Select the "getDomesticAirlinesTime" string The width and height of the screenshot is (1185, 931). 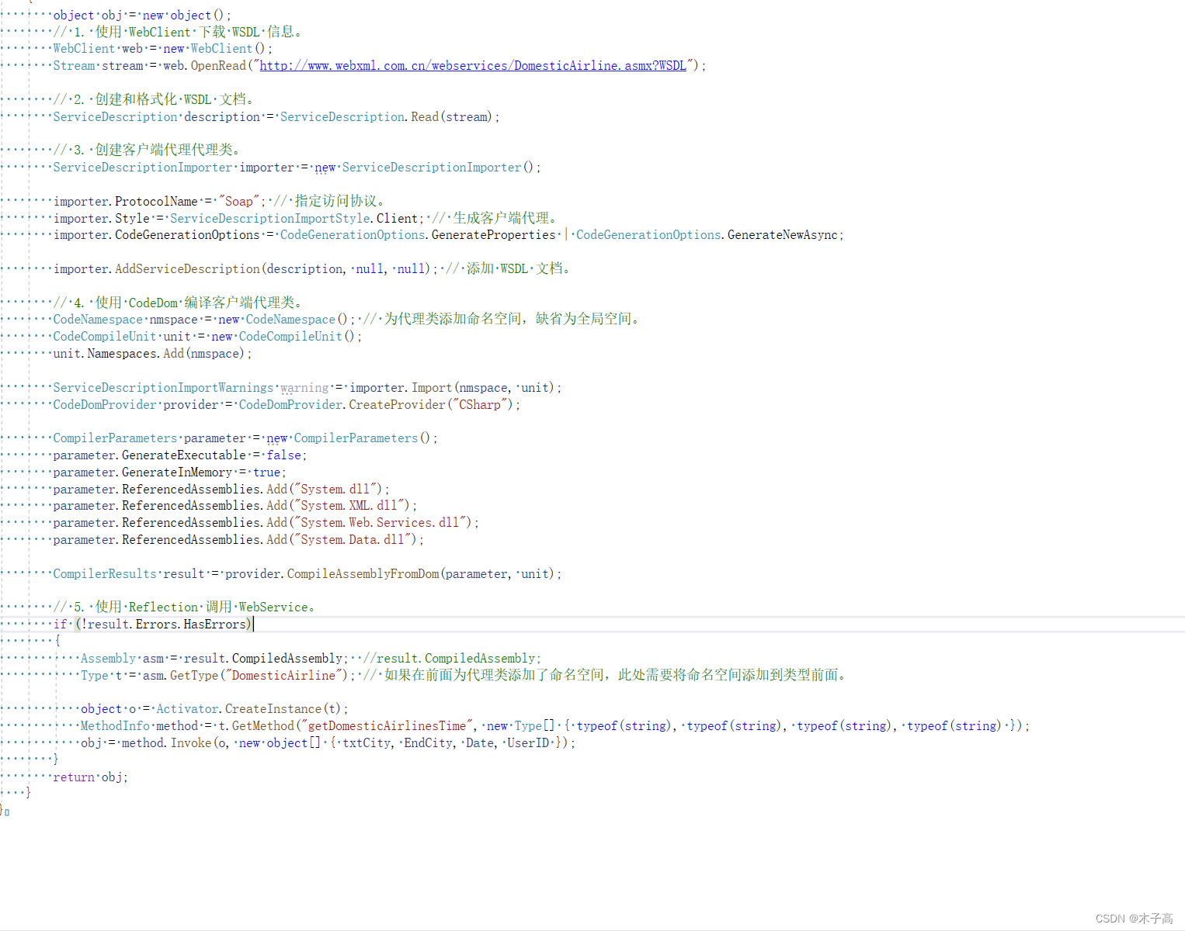[x=387, y=726]
